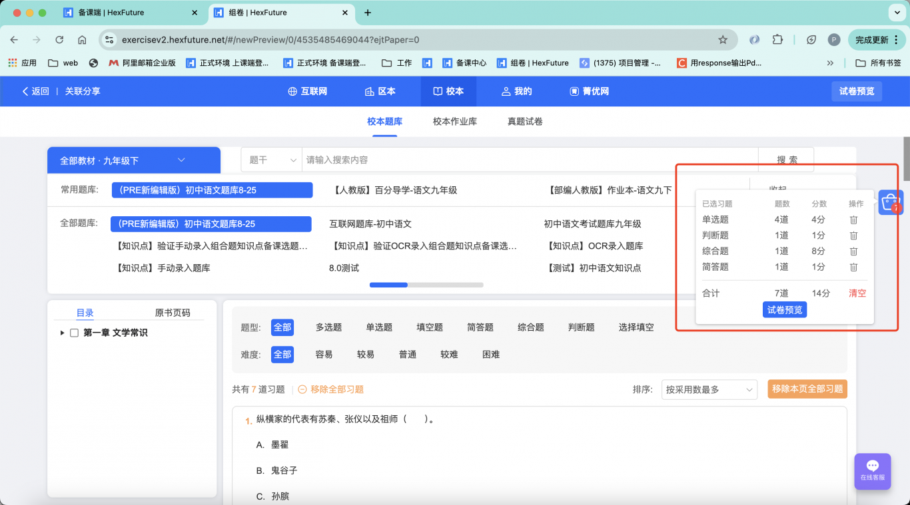This screenshot has height=505, width=910.
Task: Click 清空 to clear selected questions
Action: click(857, 293)
